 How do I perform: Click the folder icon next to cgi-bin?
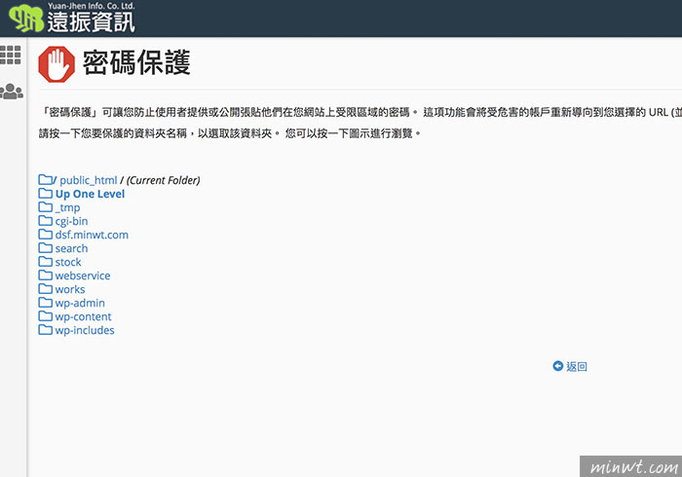[x=45, y=220]
